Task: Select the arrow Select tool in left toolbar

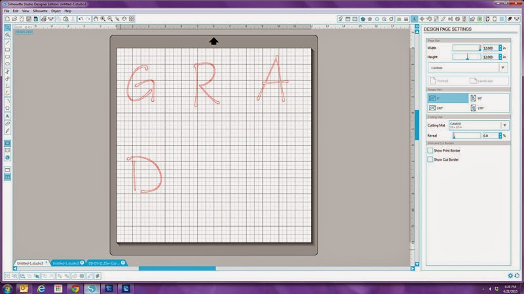Action: coord(7,27)
